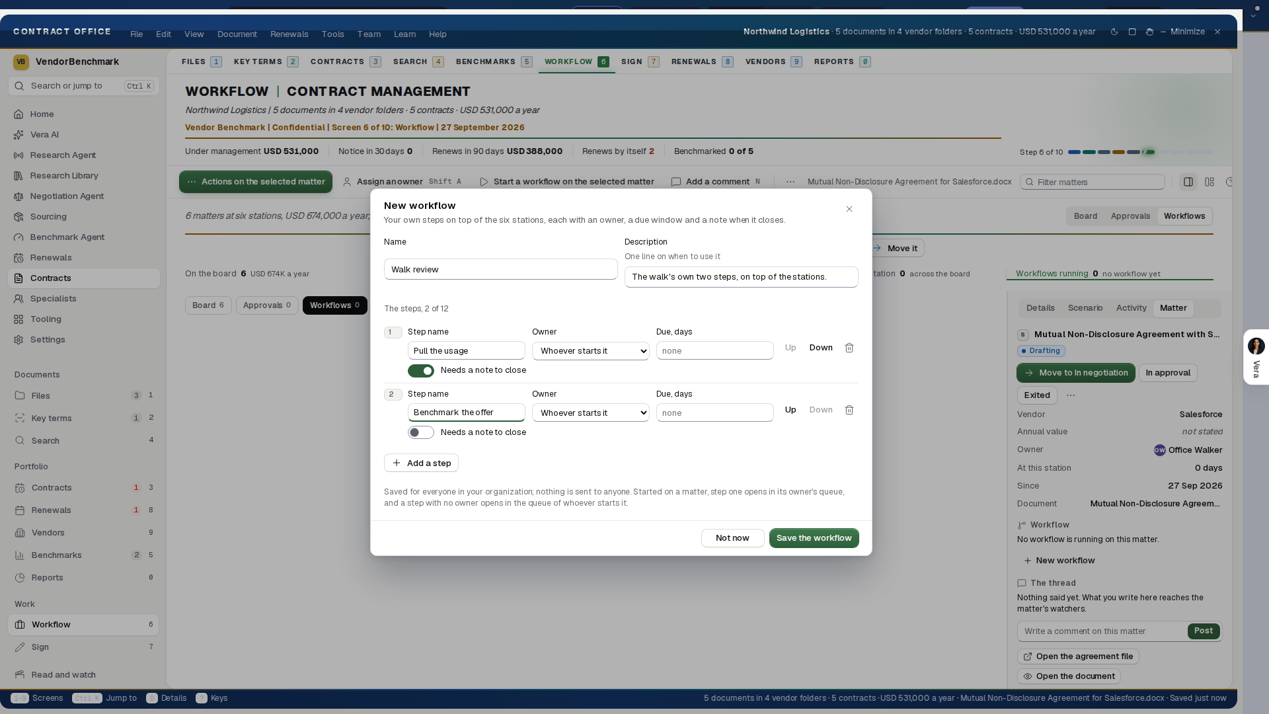Open the Owner dropdown for step 1
The image size is (1269, 714).
(x=590, y=351)
